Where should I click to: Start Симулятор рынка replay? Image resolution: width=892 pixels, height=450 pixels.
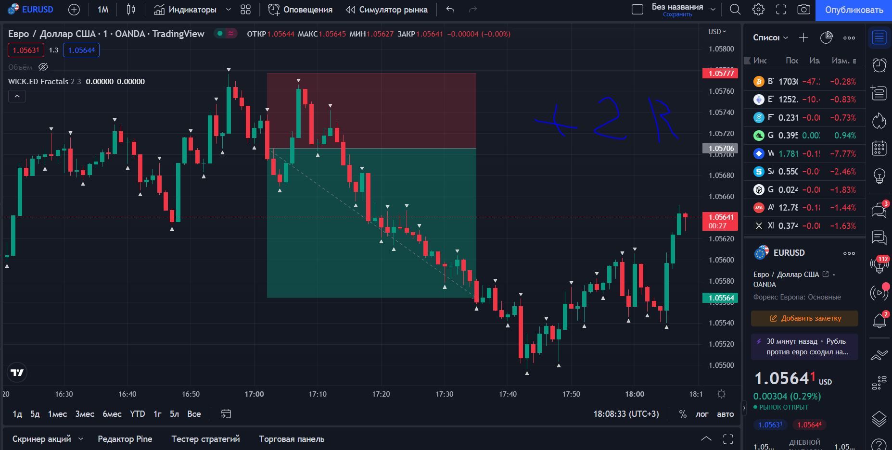386,10
